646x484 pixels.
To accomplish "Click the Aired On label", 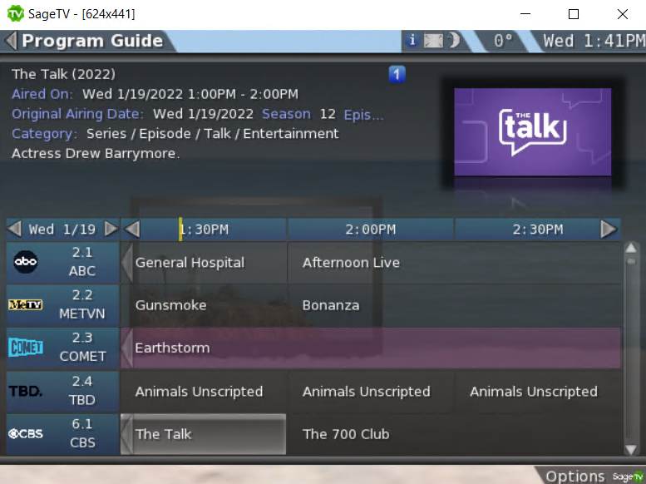I will (x=42, y=94).
